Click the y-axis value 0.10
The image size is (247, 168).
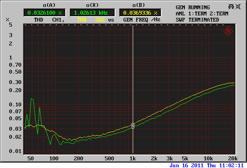pyautogui.click(x=15, y=104)
